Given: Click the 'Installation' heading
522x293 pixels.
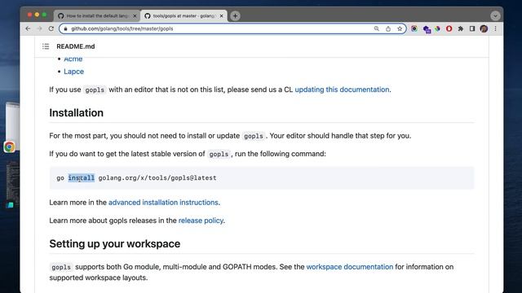Looking at the screenshot, I should coord(76,113).
